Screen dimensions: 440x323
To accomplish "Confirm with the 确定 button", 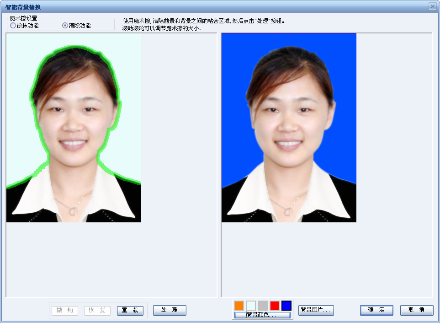I will pos(376,310).
